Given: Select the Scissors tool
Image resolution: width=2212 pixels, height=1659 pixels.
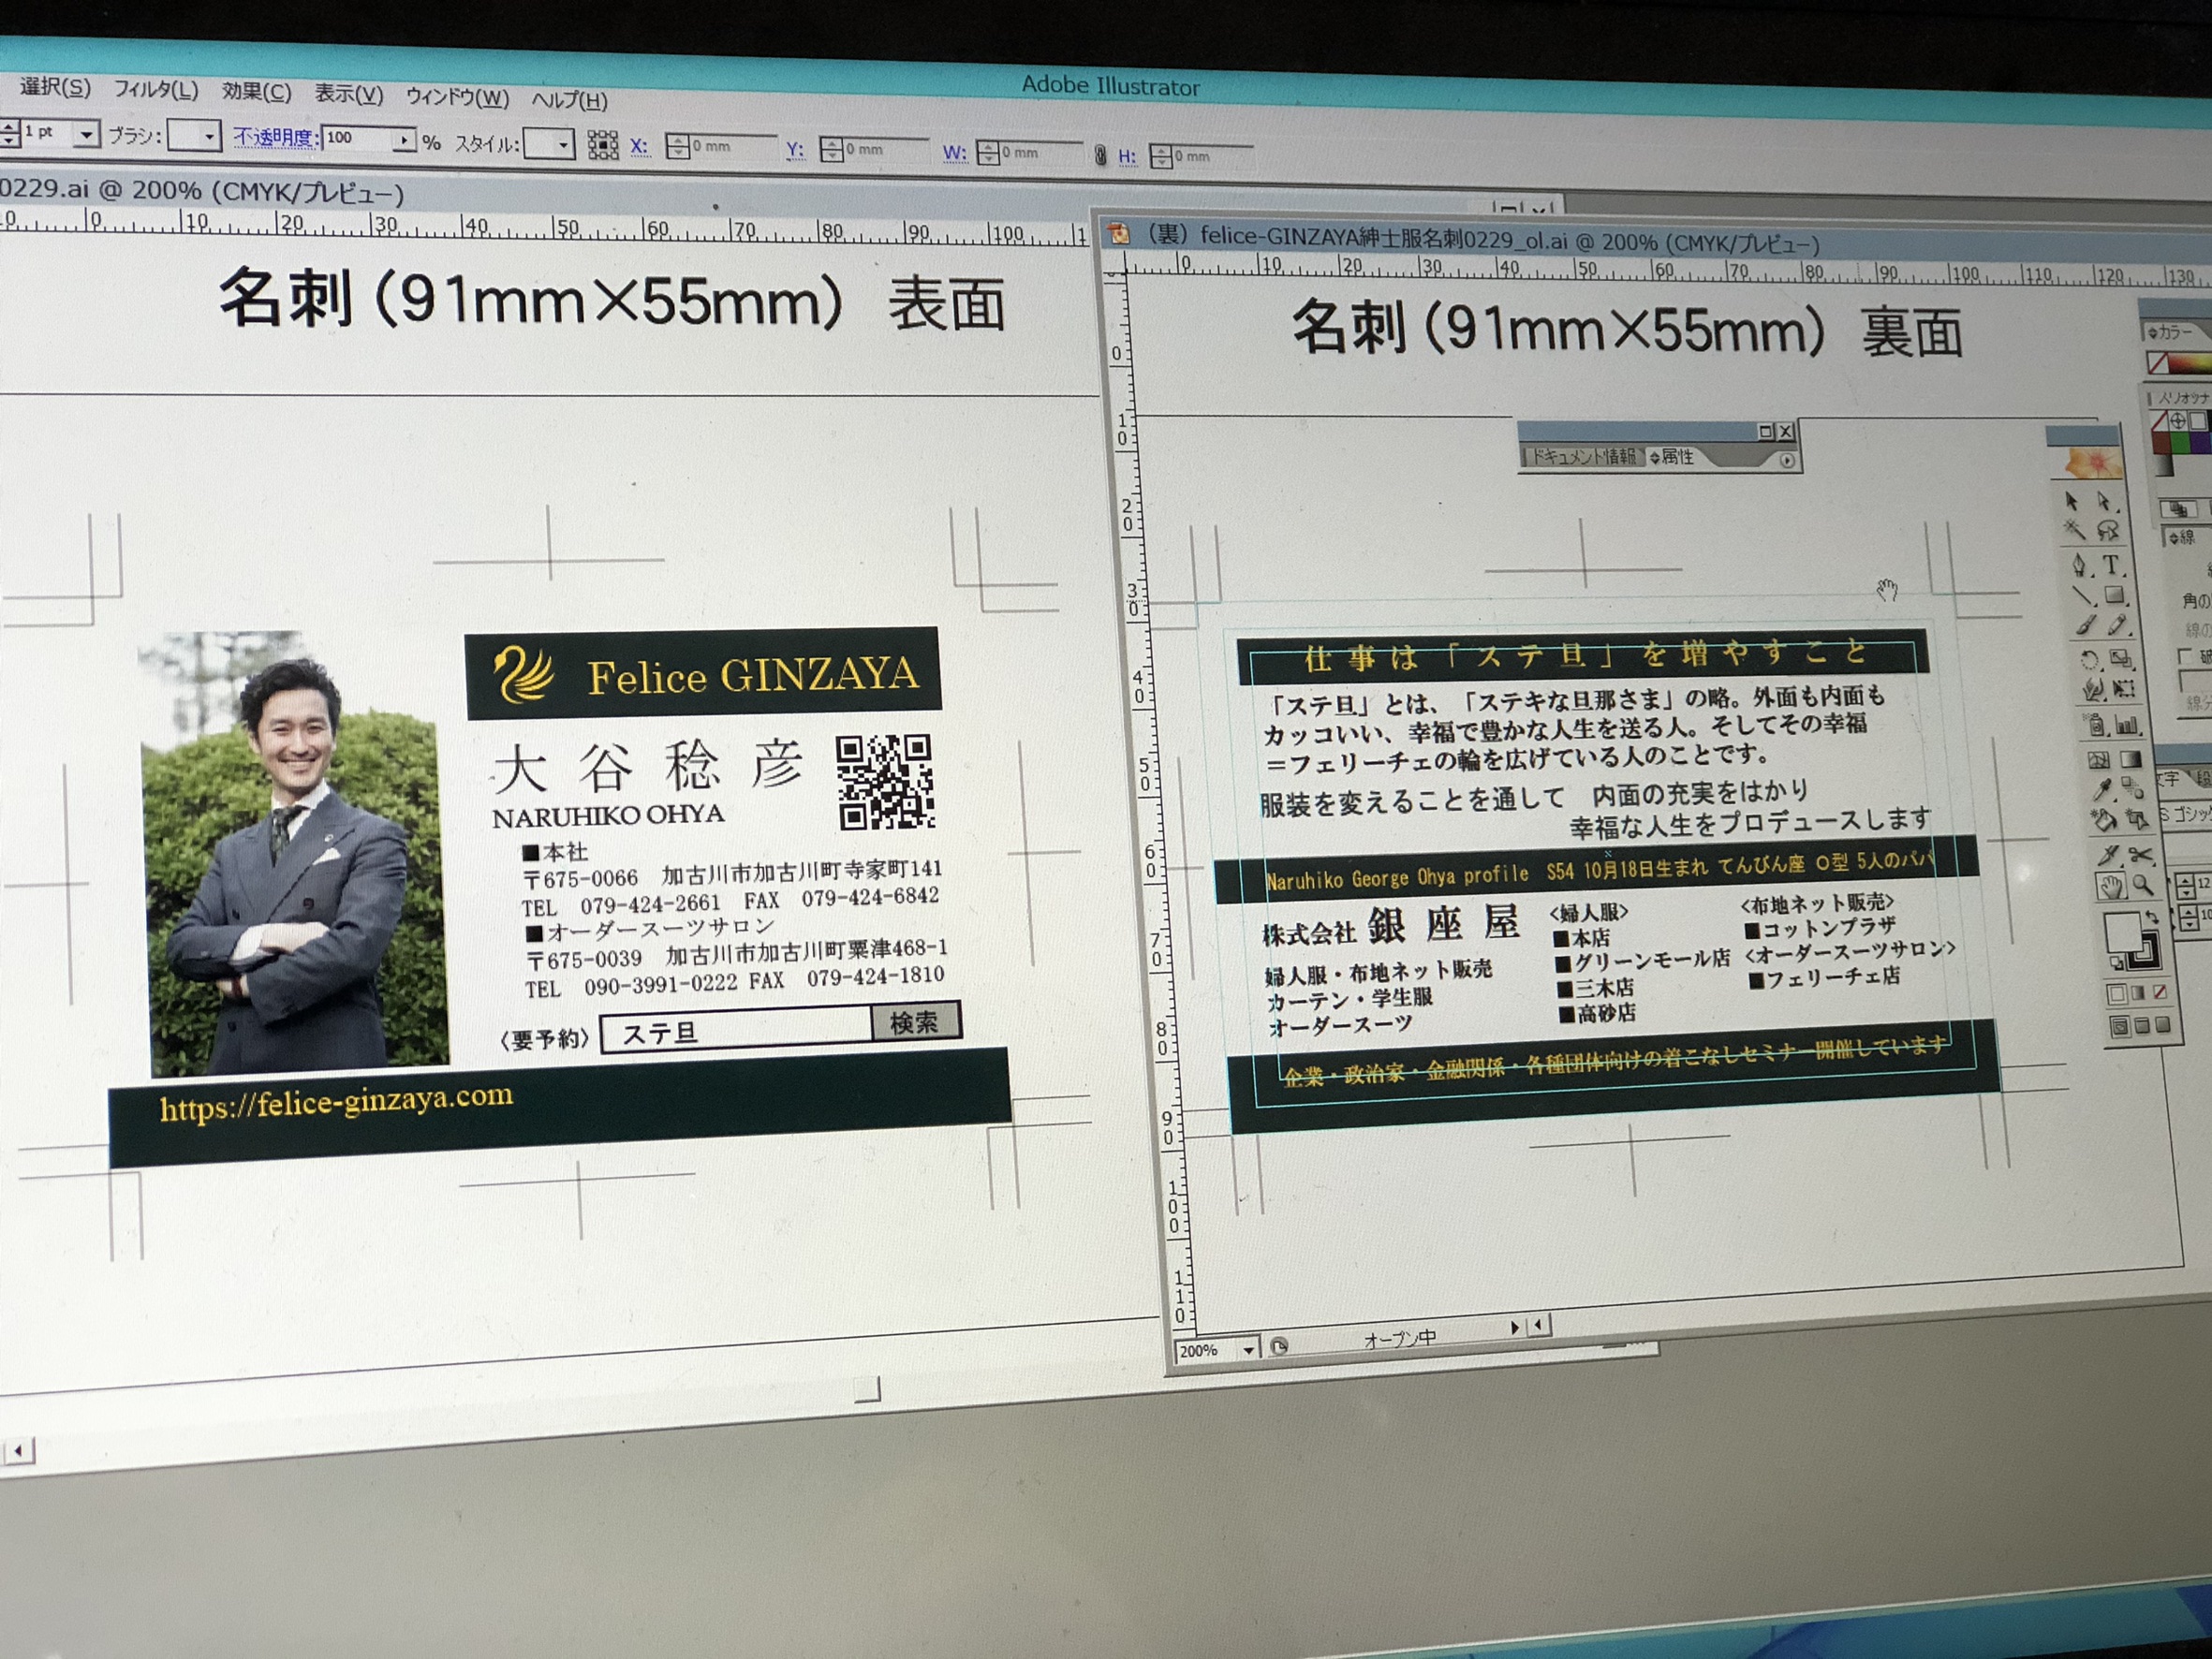Looking at the screenshot, I should coord(2141,854).
